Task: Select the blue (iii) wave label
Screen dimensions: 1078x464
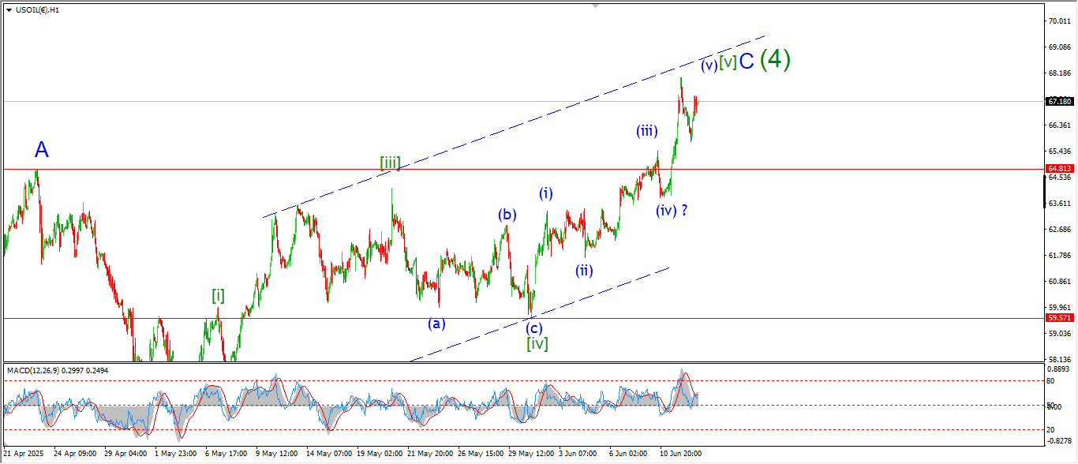Action: tap(647, 132)
